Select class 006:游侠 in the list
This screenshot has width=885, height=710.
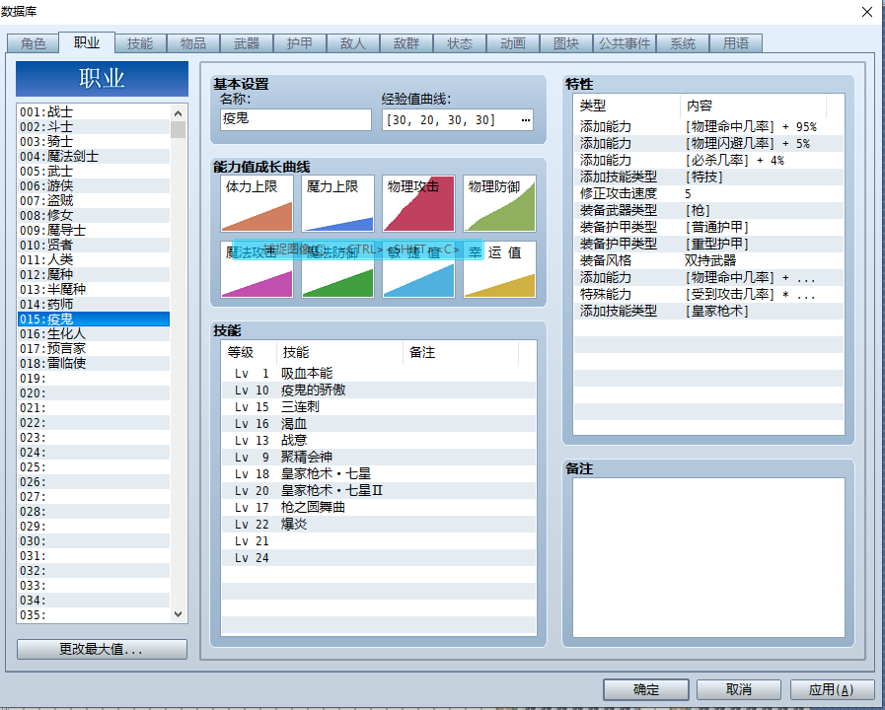(94, 185)
